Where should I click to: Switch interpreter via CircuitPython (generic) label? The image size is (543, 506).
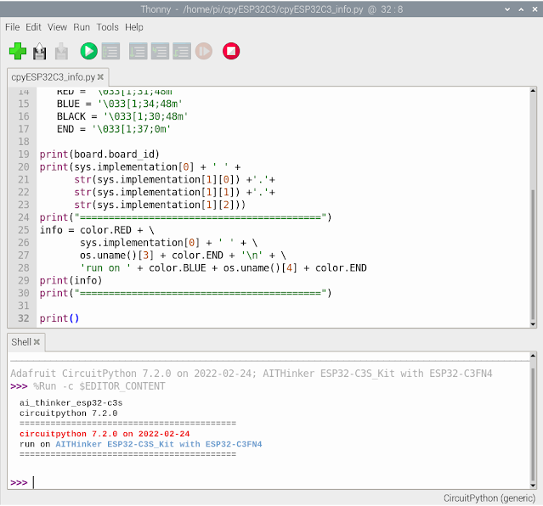tap(489, 498)
